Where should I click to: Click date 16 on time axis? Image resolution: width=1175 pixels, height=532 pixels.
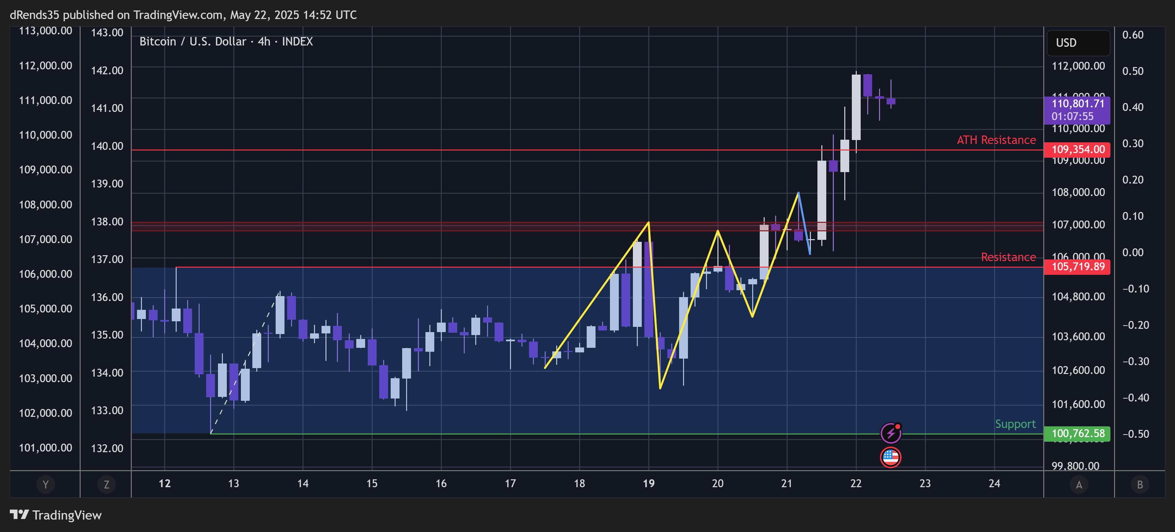click(441, 483)
